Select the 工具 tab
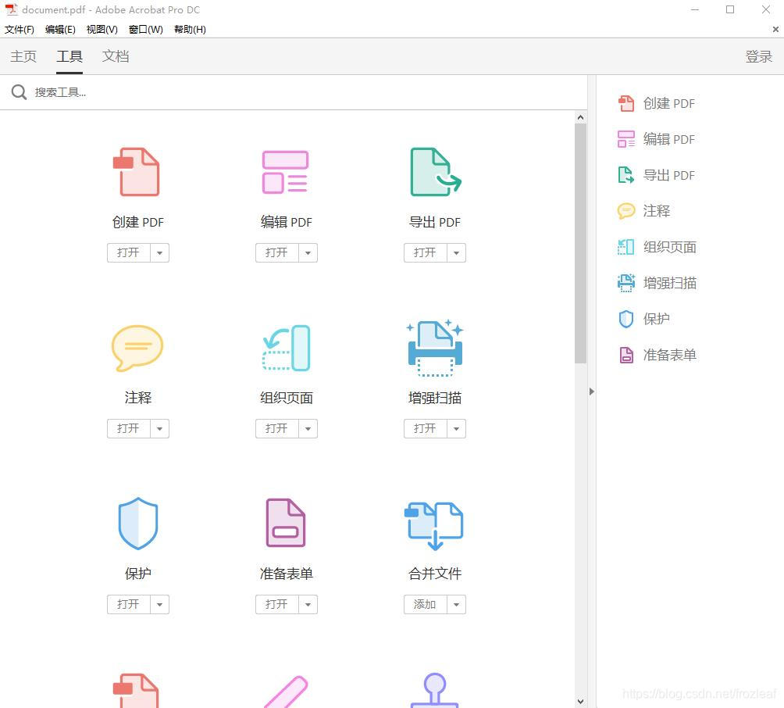784x708 pixels. [x=69, y=56]
